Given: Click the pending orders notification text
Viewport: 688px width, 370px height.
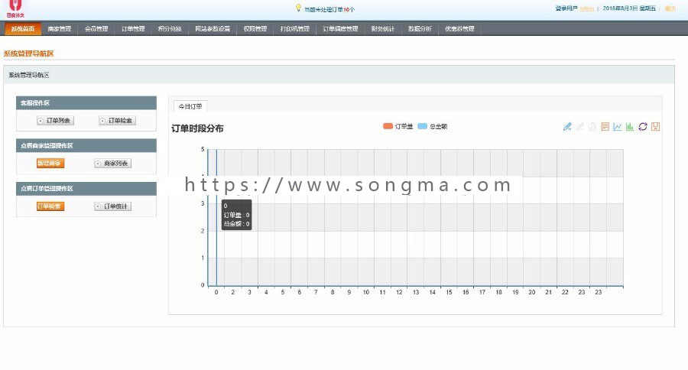Looking at the screenshot, I should click(x=329, y=9).
